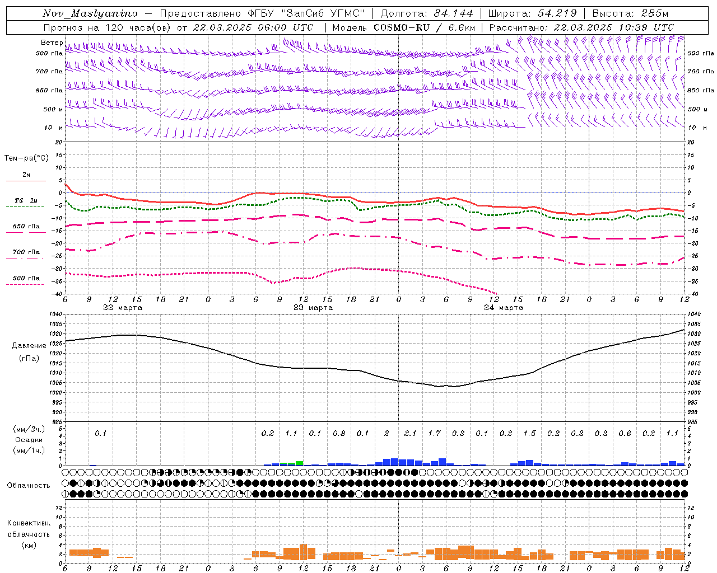This screenshot has height=573, width=717.
Task: Click the Ветер wind panel label
Action: [52, 43]
